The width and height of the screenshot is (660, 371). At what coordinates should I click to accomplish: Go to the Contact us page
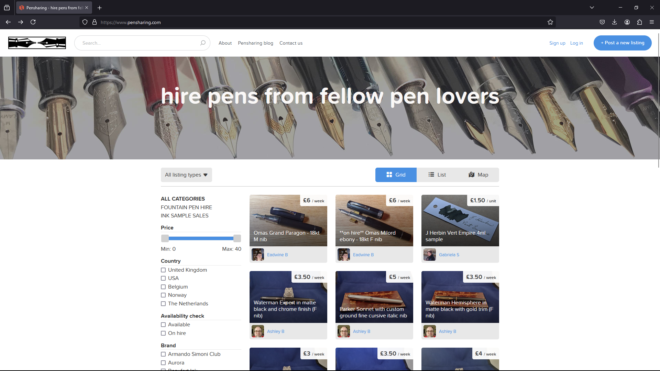[x=291, y=43]
